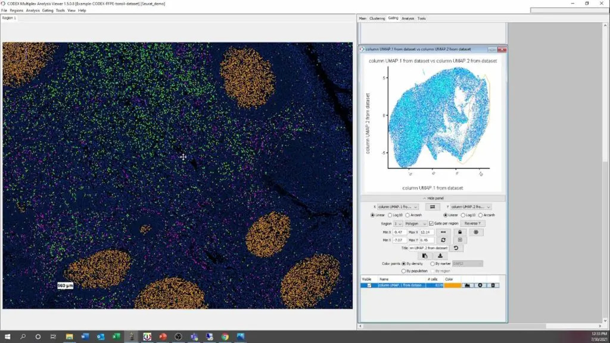Open the Polygon gate shape dropdown
610x343 pixels.
pos(415,224)
